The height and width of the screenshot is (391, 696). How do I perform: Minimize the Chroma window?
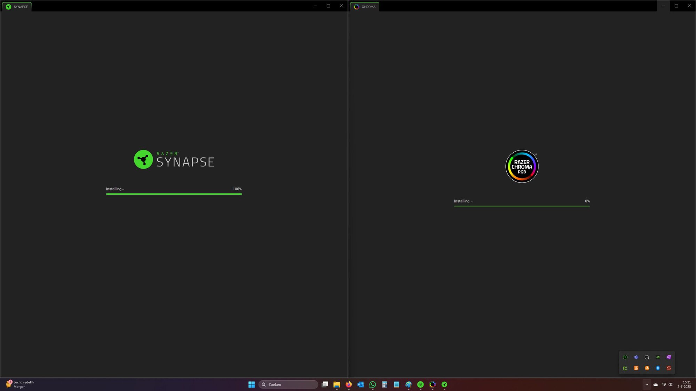(663, 6)
